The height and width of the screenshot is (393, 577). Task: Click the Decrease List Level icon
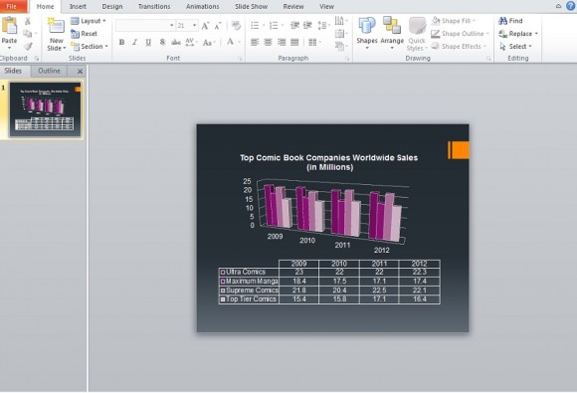click(x=294, y=26)
